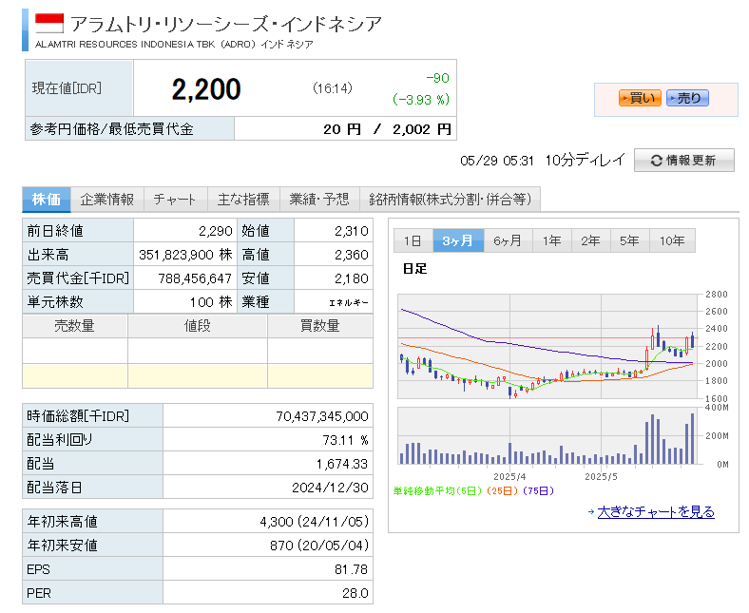
Task: Click the 10分ディレイ delay notice
Action: tap(586, 160)
